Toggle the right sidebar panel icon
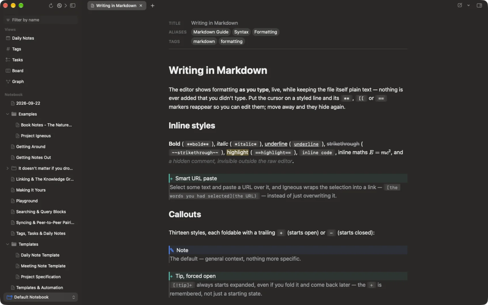The image size is (488, 305). [x=479, y=5]
